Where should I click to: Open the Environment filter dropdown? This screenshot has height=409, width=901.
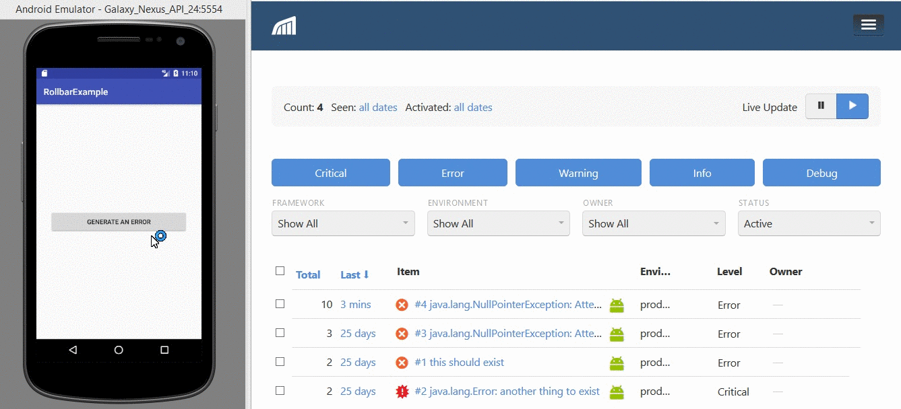pyautogui.click(x=499, y=223)
